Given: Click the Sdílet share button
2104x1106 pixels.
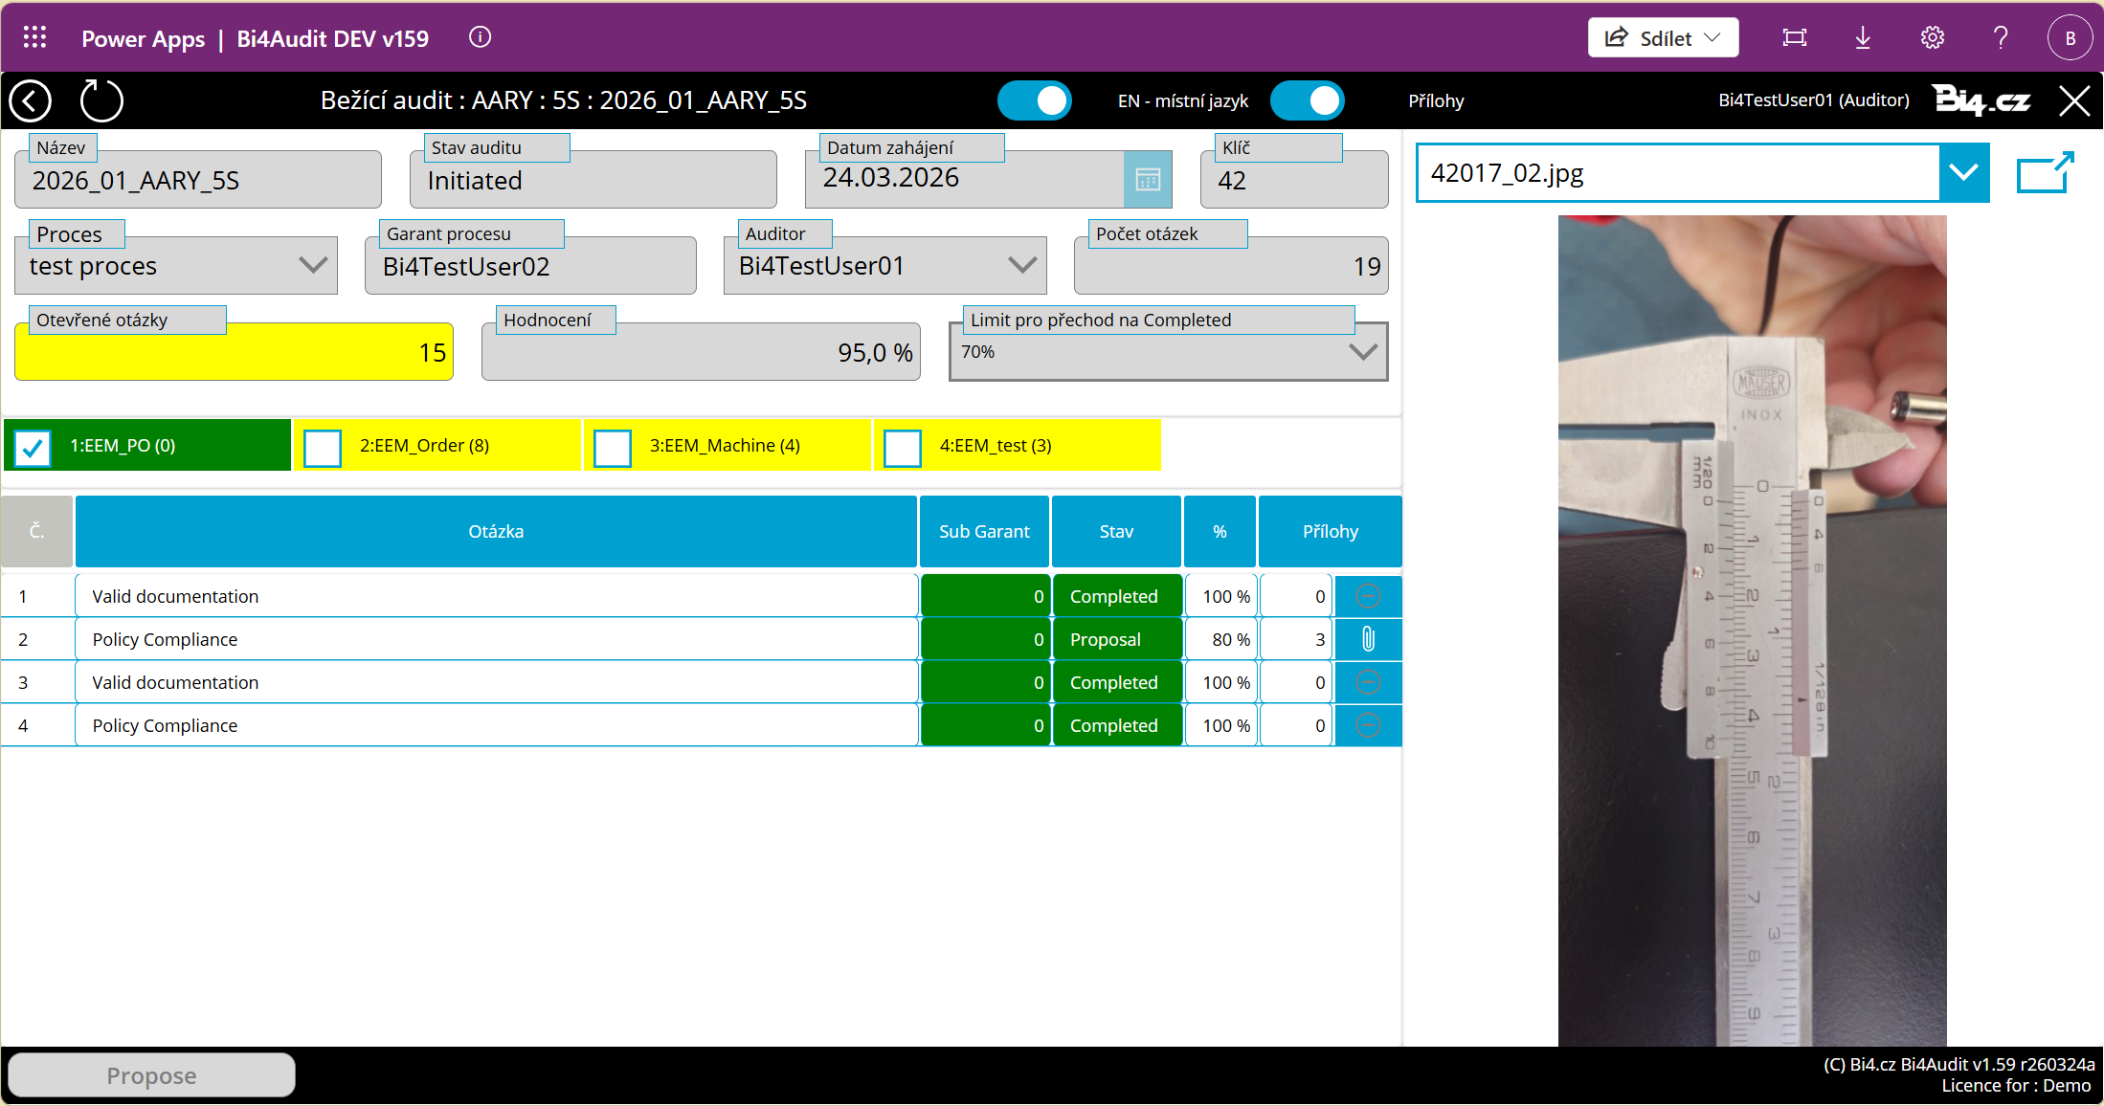Looking at the screenshot, I should click(x=1663, y=37).
